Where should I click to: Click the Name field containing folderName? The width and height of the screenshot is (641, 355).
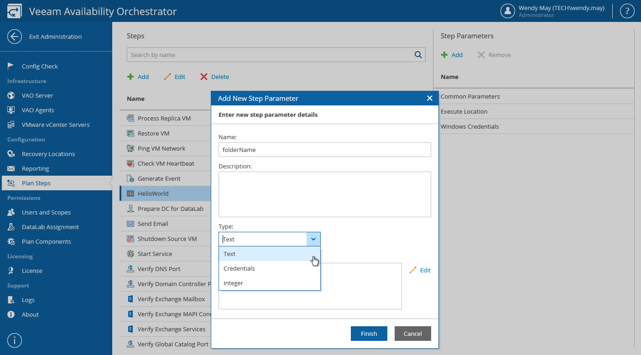pyautogui.click(x=325, y=150)
